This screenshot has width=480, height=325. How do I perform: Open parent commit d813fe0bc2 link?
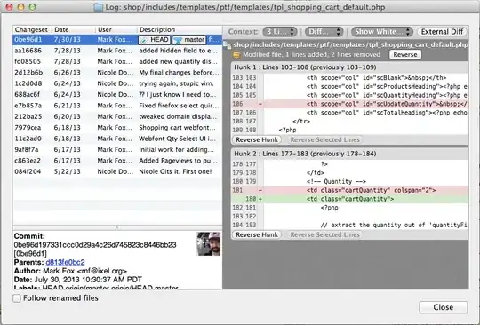pyautogui.click(x=65, y=262)
